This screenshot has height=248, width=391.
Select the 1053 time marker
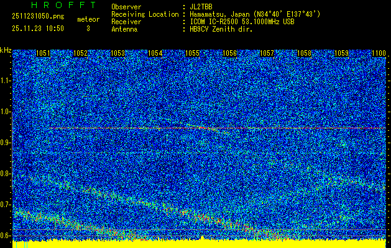[117, 53]
